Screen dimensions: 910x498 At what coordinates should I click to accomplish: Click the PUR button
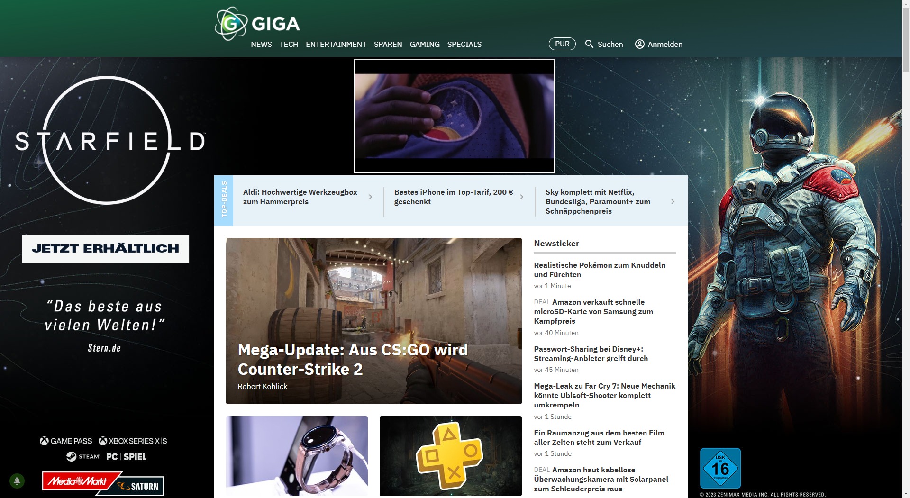click(562, 44)
